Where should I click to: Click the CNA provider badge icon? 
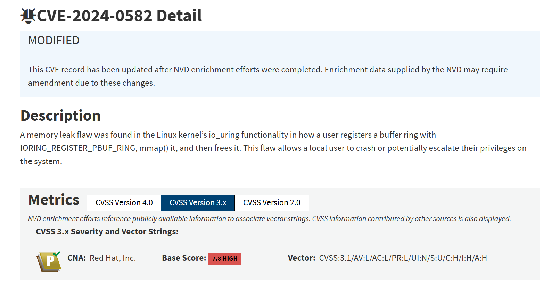click(49, 262)
